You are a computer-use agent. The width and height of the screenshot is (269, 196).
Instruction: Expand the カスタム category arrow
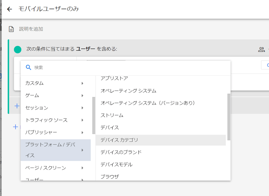tap(82, 83)
